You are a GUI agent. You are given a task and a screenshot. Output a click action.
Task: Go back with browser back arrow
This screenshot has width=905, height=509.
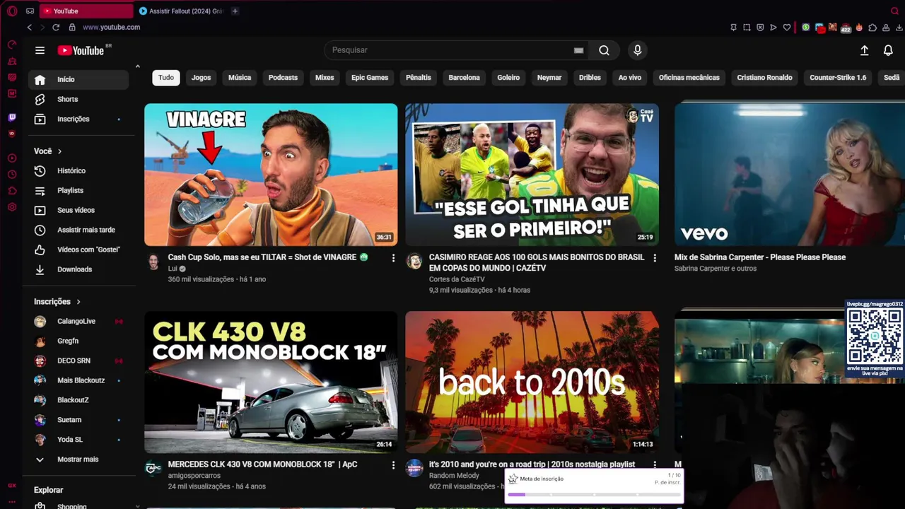[x=29, y=27]
